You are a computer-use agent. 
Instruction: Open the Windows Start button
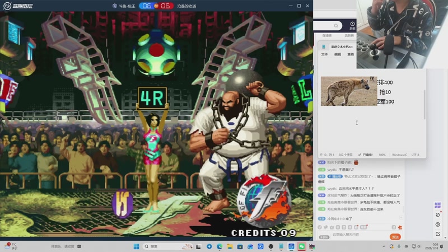pyautogui.click(x=136, y=246)
